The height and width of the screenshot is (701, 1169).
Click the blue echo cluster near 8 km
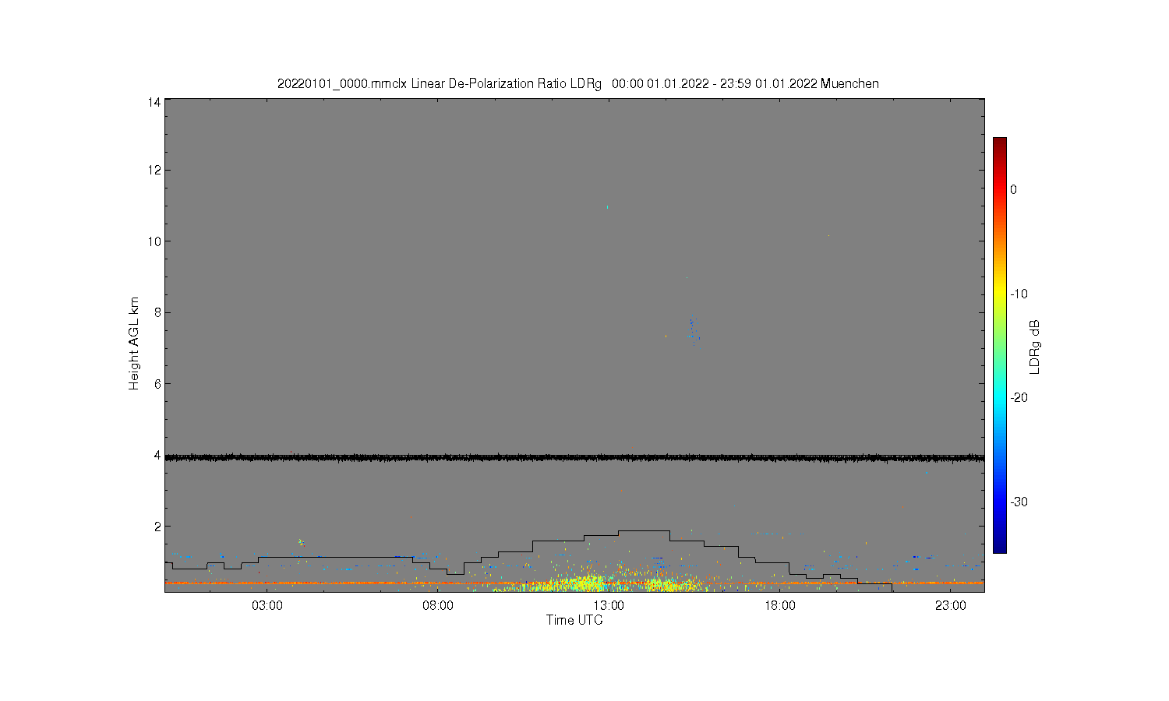pos(693,328)
